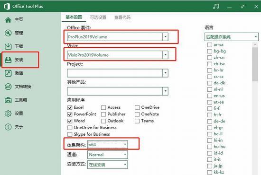This screenshot has width=261, height=175.
Task: Check the en-us language checkbox
Action: click(x=210, y=96)
